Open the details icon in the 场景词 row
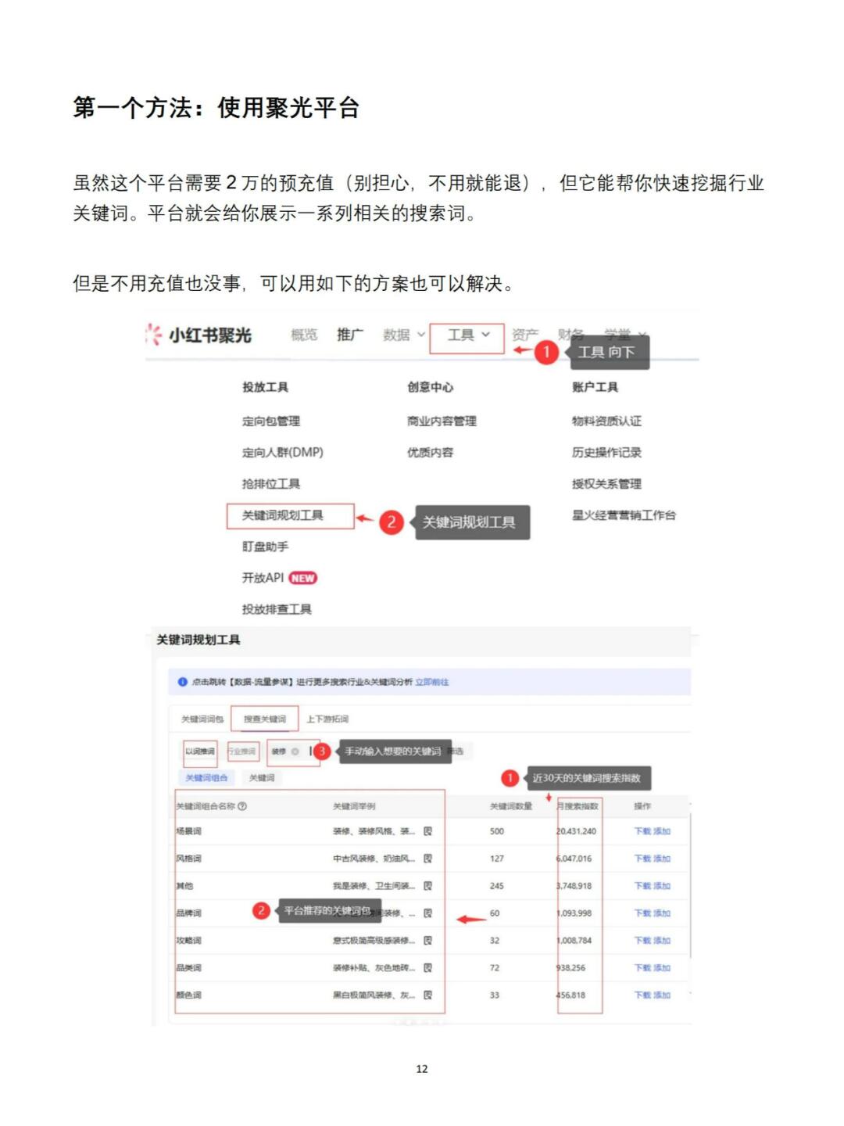 pos(427,831)
